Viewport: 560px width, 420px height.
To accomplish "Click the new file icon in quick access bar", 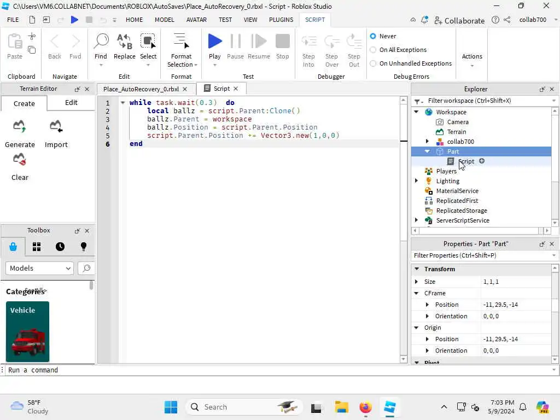I will tap(32, 20).
